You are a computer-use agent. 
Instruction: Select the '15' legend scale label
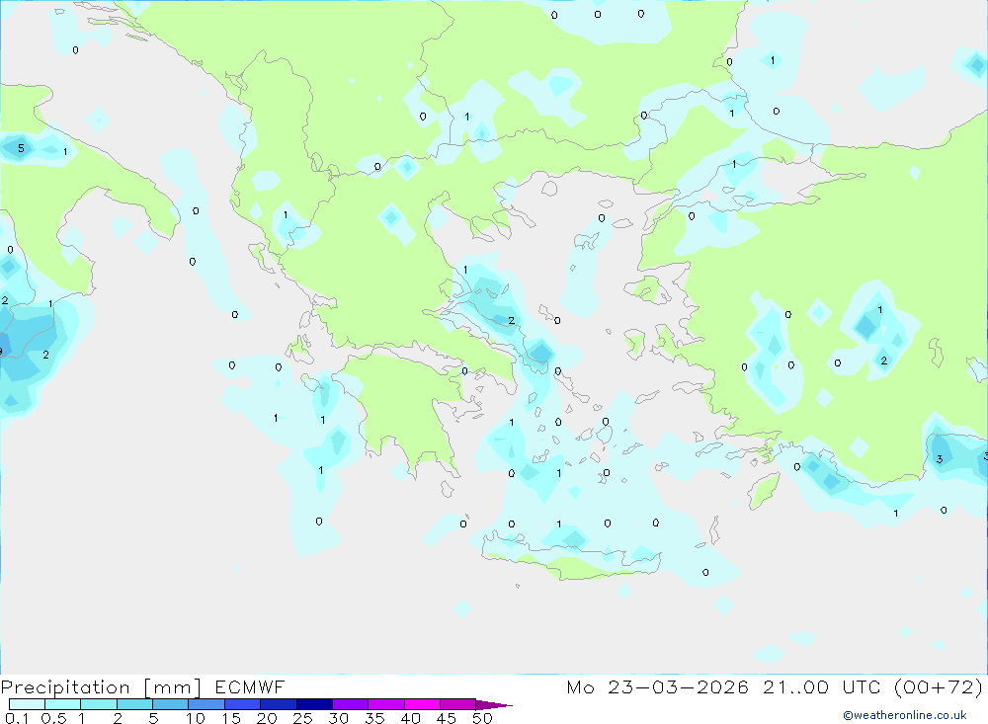tap(231, 718)
